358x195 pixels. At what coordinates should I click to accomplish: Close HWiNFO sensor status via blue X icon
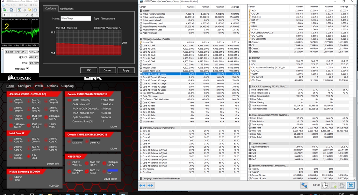[351, 185]
